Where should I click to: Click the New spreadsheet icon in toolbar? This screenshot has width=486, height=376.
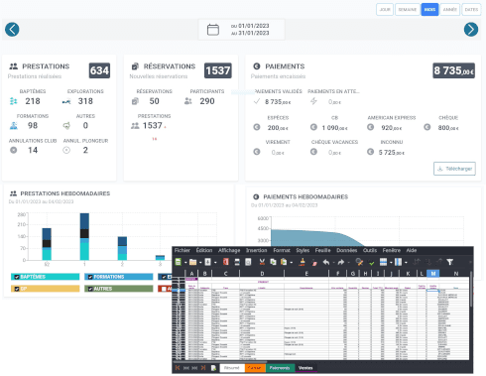point(179,262)
